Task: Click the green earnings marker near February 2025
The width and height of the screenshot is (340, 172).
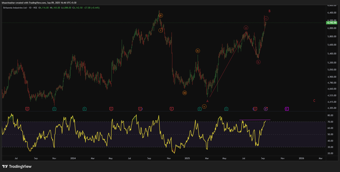Action: 200,109
